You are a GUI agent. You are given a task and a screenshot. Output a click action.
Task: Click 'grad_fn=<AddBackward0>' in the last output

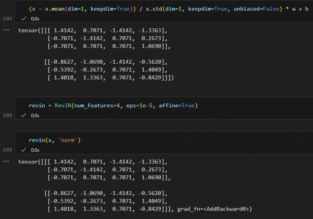pyautogui.click(x=213, y=209)
